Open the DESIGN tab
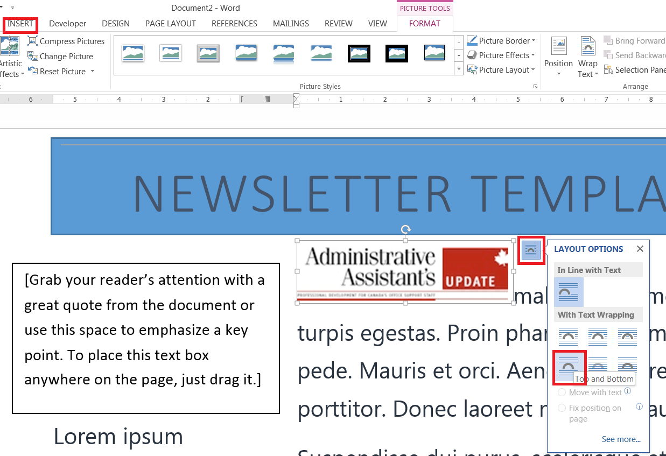 (116, 24)
